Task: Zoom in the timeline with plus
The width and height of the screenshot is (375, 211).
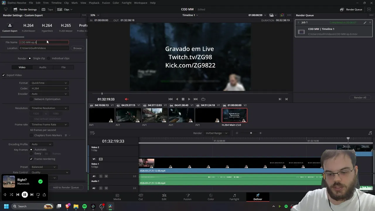Action: coord(260,133)
